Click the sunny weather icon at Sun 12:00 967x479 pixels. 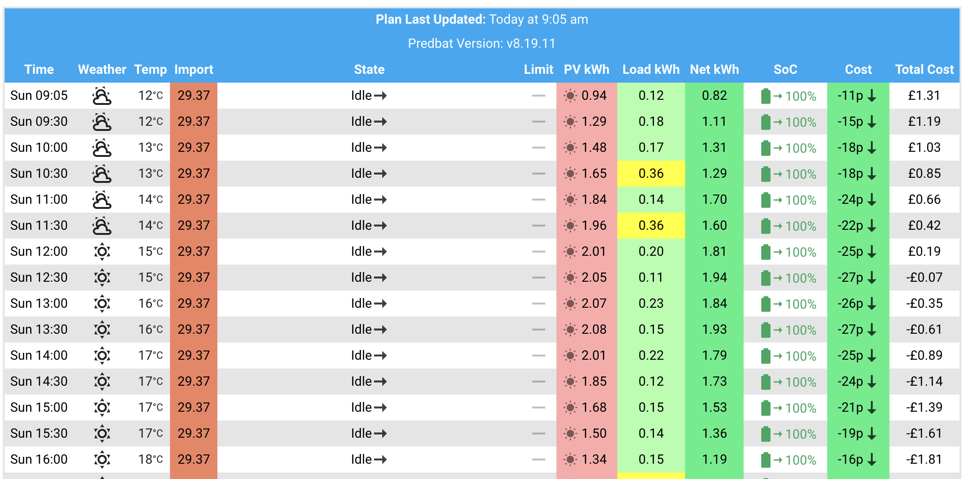(102, 252)
